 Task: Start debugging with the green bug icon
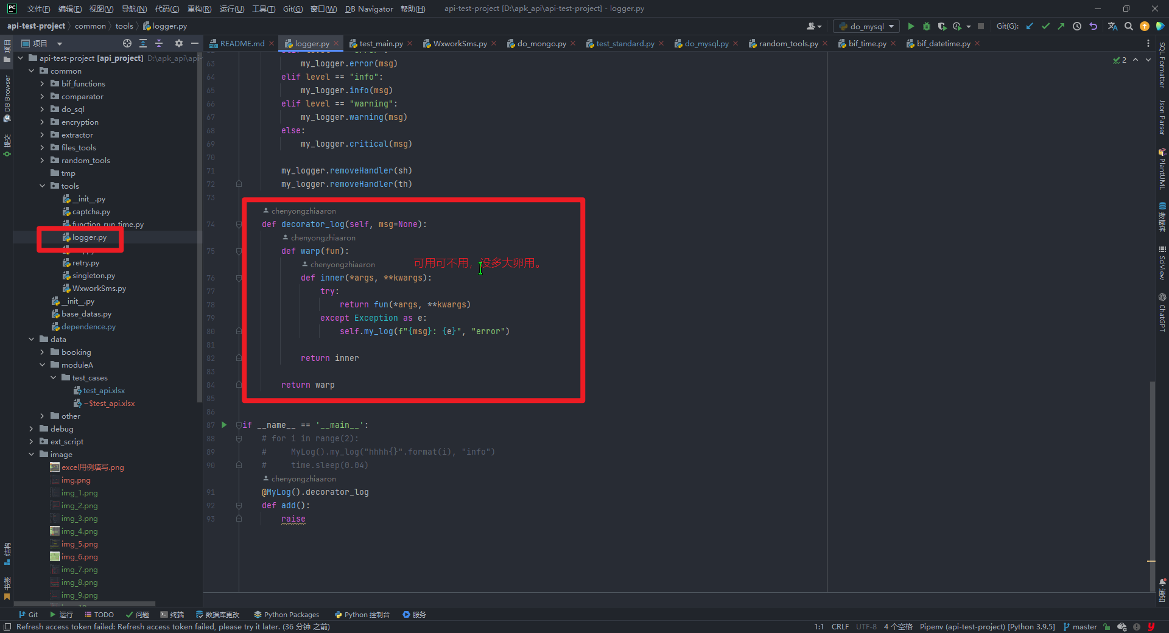click(x=927, y=26)
